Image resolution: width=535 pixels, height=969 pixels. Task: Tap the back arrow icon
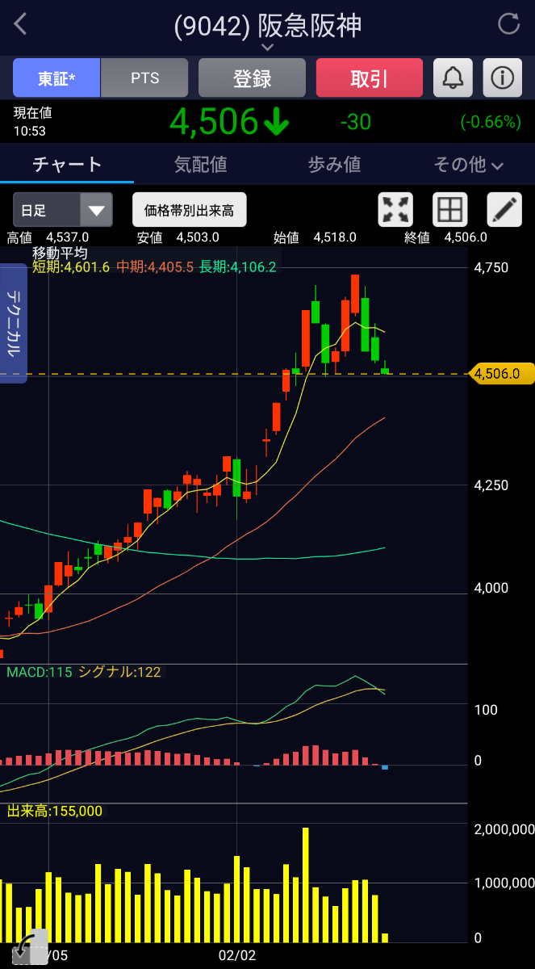21,24
